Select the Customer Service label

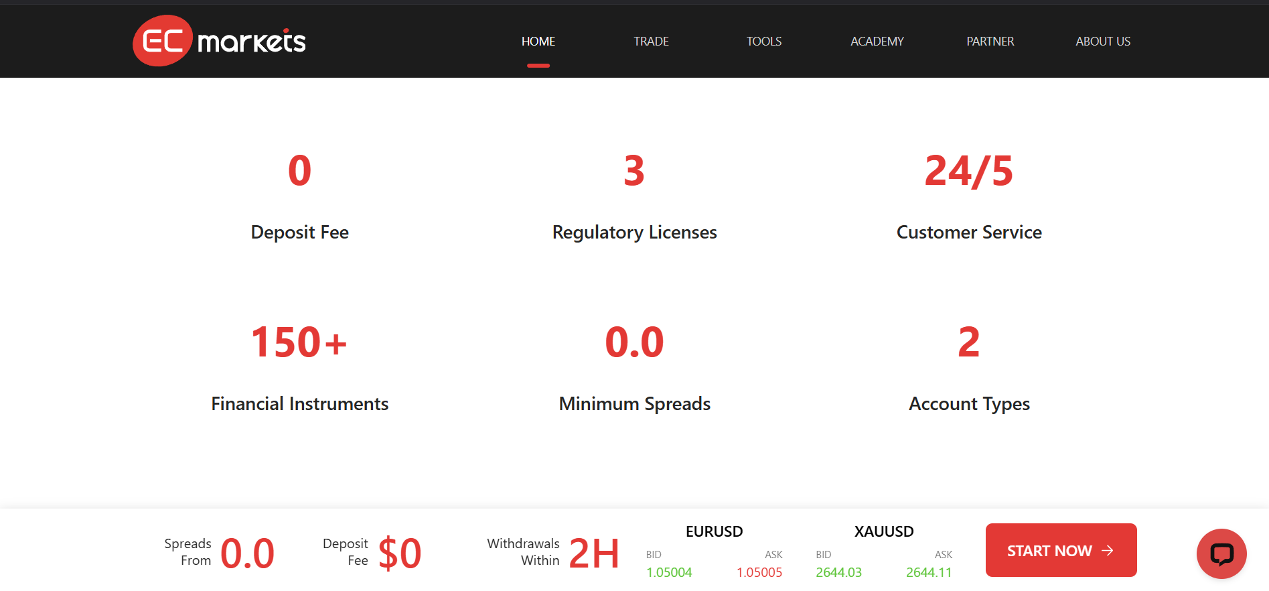(969, 233)
